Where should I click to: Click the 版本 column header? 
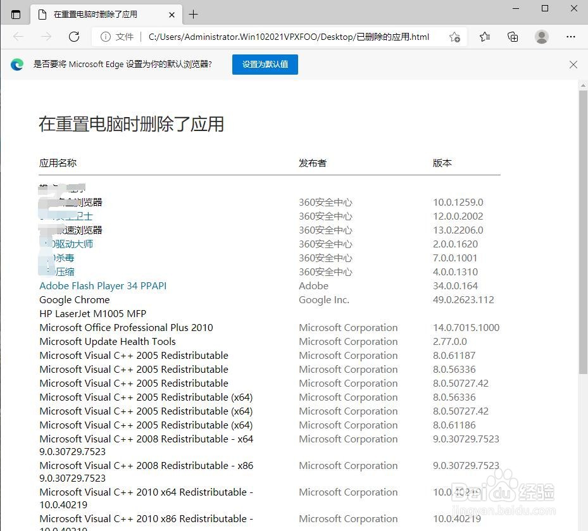[x=442, y=163]
